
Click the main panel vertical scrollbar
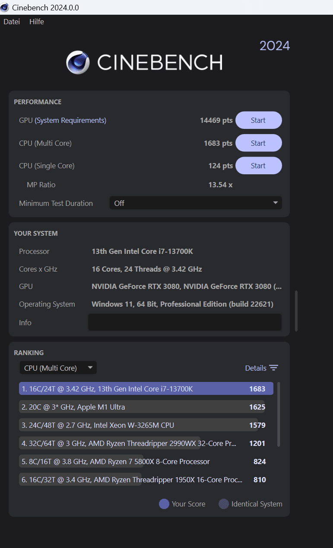(x=296, y=311)
